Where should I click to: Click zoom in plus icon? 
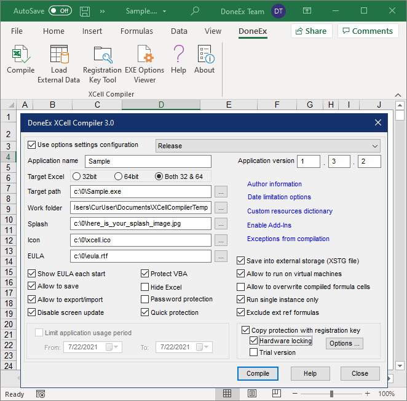(x=367, y=394)
